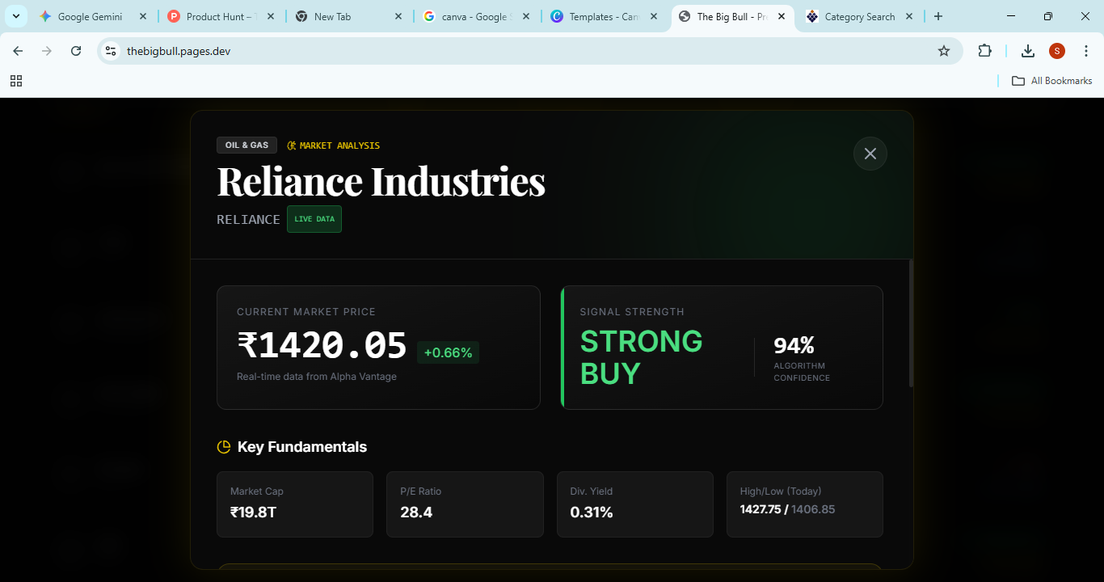Click the bookmark star in the address bar

pyautogui.click(x=944, y=50)
